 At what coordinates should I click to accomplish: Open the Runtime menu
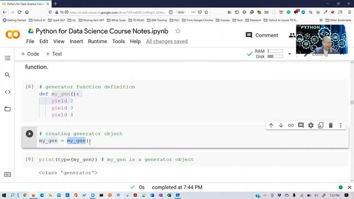(x=97, y=41)
